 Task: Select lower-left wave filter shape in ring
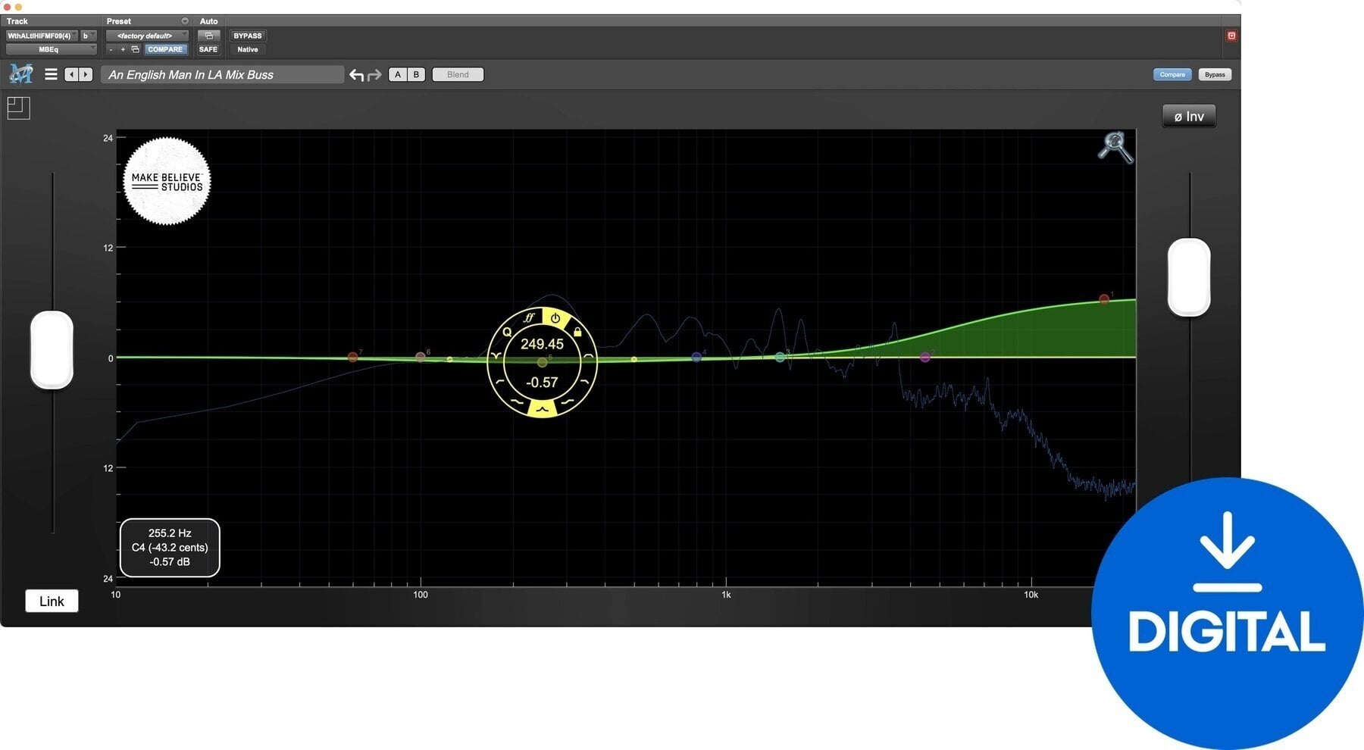pyautogui.click(x=516, y=402)
